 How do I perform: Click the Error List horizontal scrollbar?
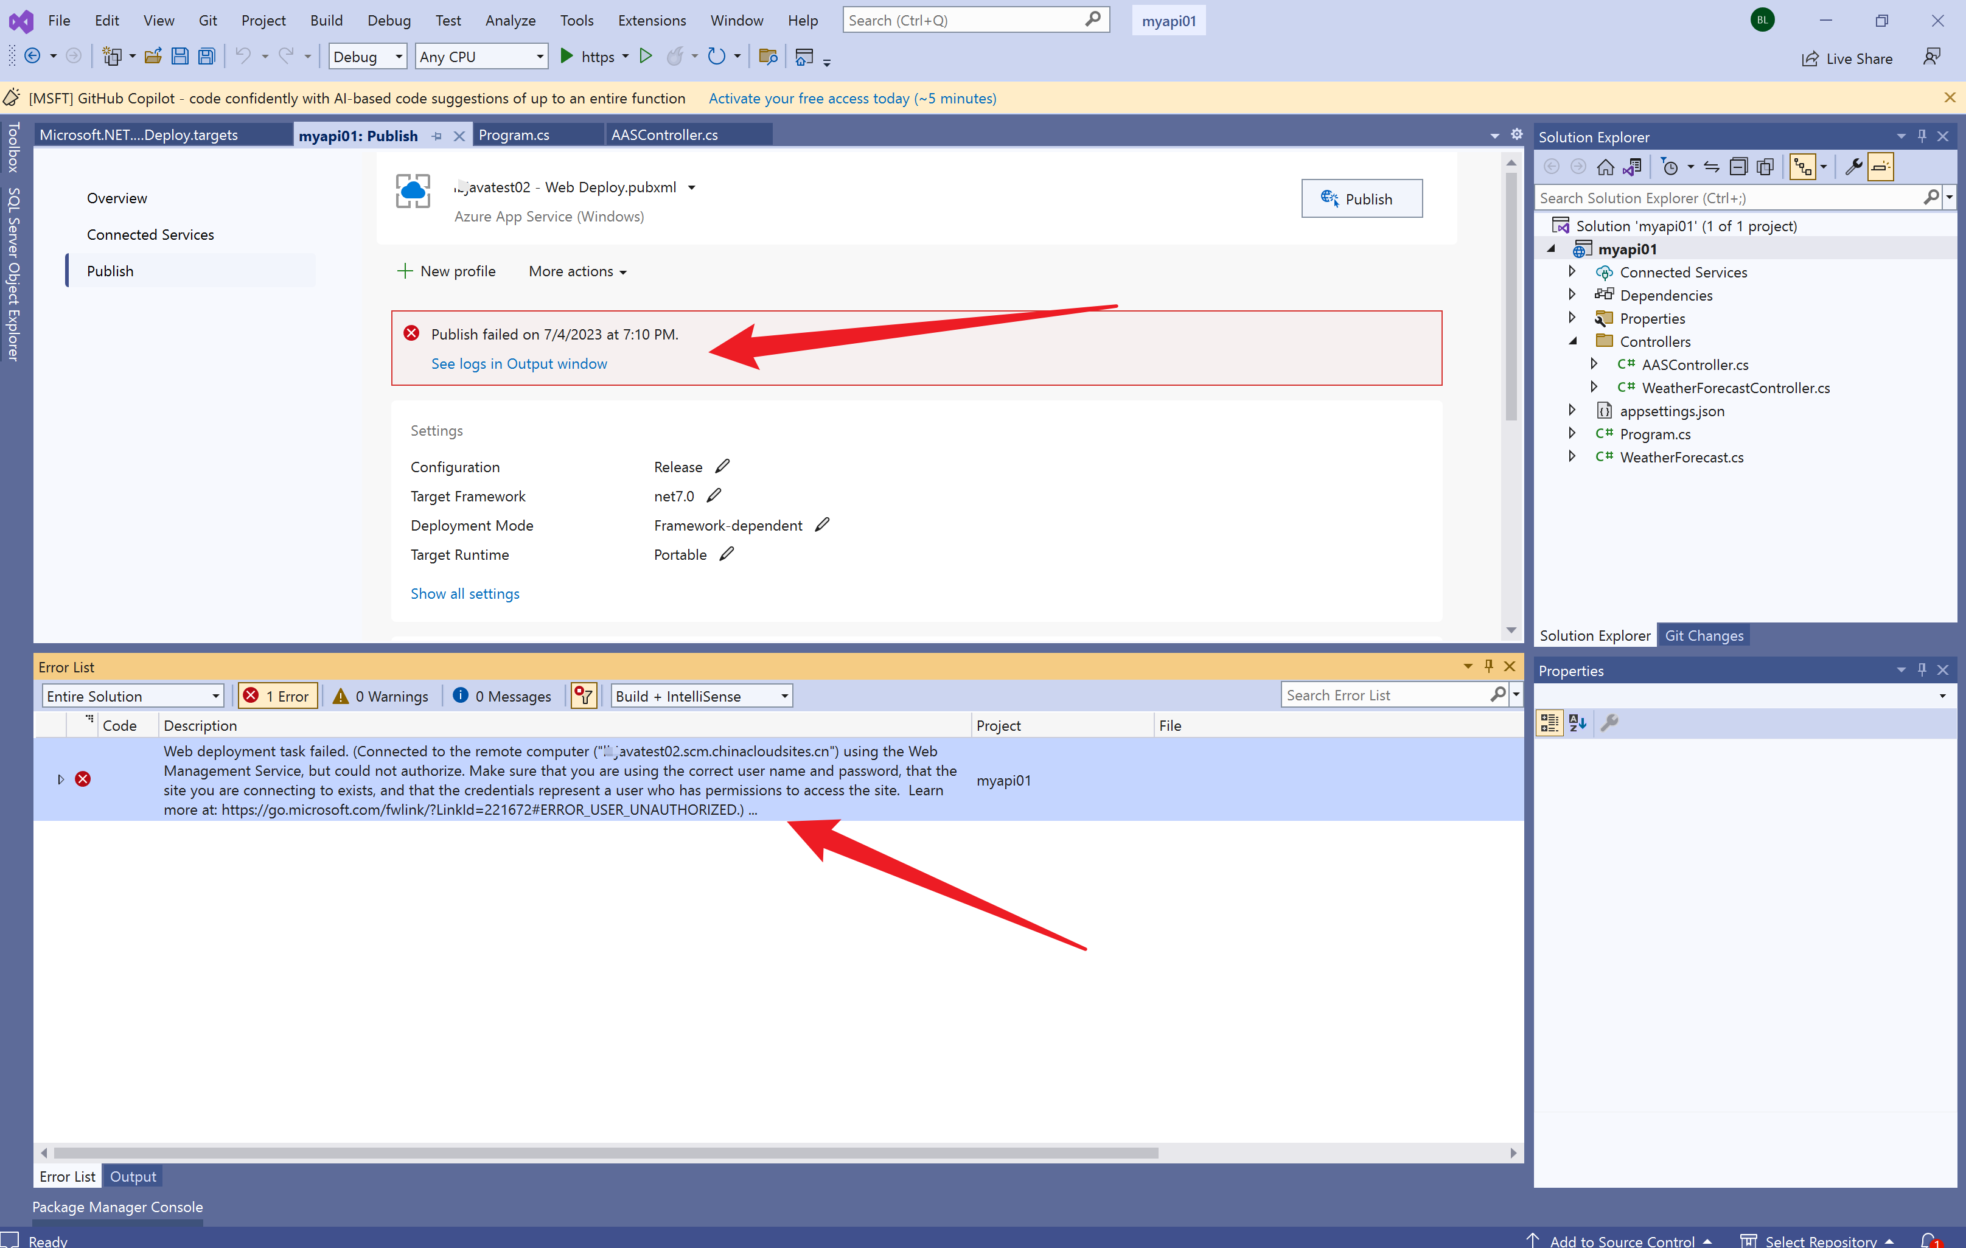605,1152
